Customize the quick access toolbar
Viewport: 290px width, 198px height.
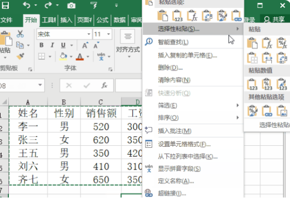click(116, 6)
